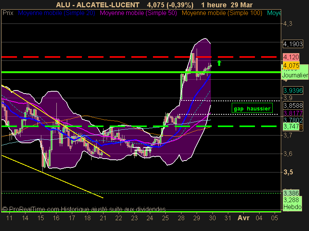309x231 pixels.
Task: Click the 'Avr' month label on time axis
Action: tap(244, 218)
